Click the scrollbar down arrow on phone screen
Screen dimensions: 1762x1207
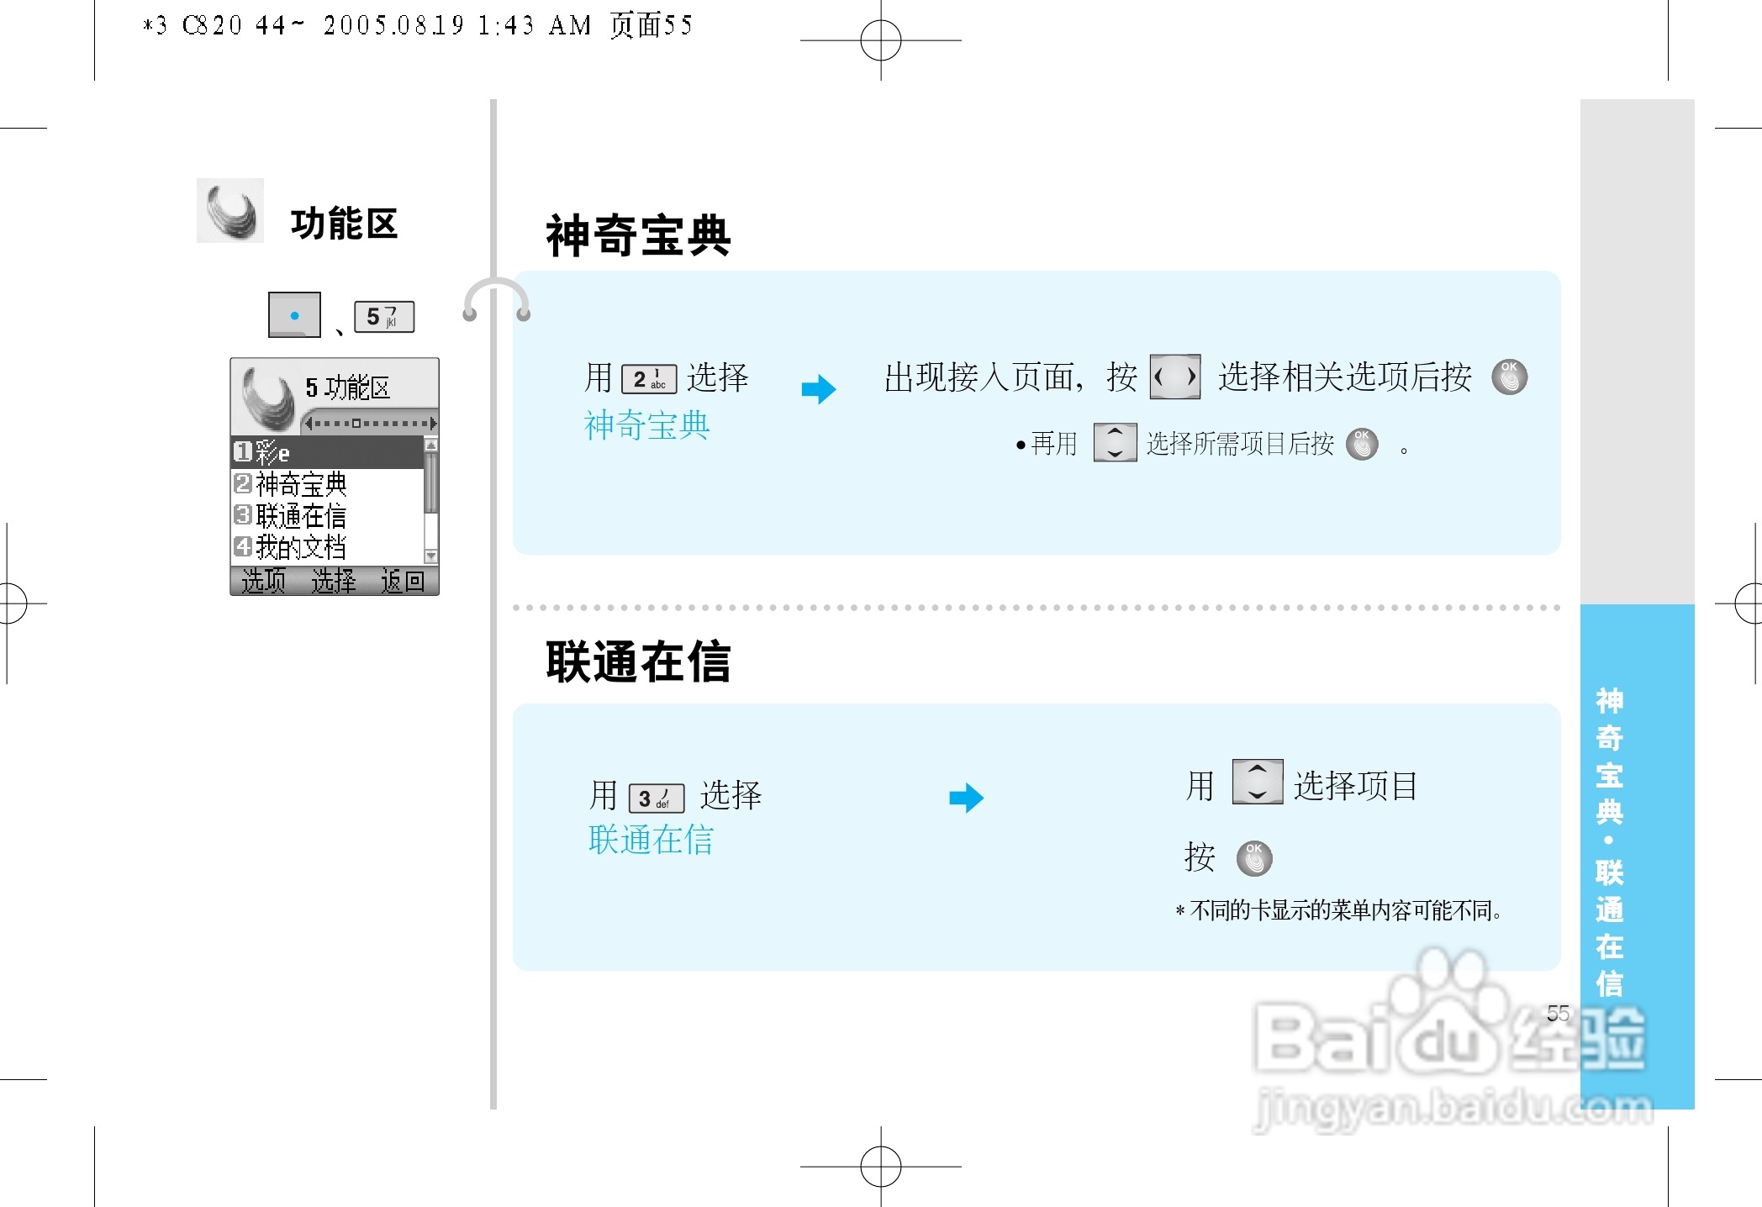tap(430, 555)
